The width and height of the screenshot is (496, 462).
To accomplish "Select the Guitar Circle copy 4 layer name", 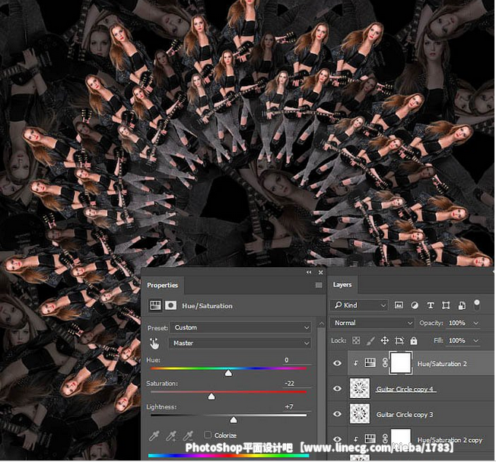I will coord(405,389).
